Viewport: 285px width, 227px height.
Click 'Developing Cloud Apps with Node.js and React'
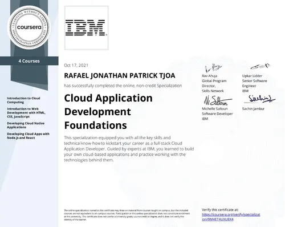(x=28, y=136)
